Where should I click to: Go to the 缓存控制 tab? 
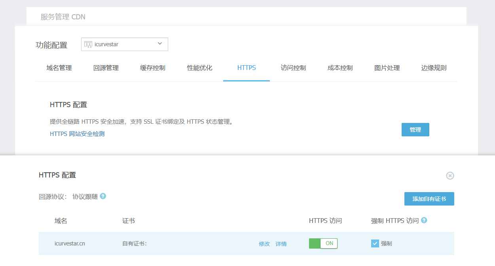[x=153, y=68]
